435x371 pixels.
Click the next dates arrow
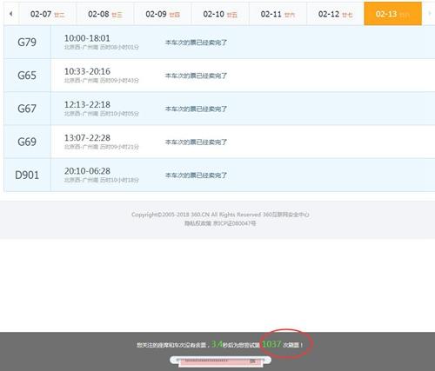429,14
